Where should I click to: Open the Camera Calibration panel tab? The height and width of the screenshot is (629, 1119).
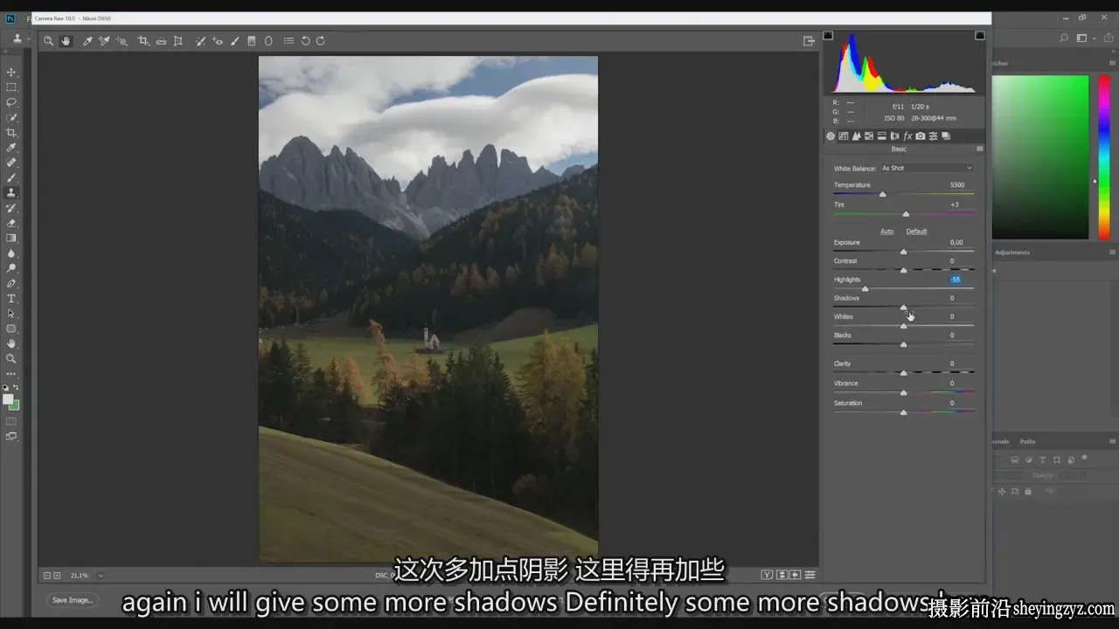pos(921,136)
